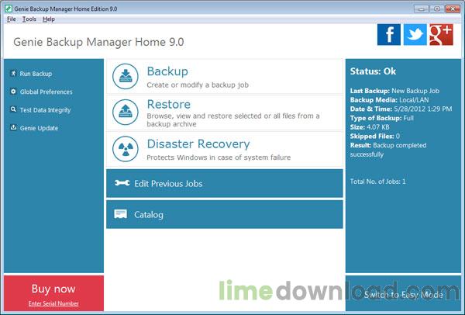Click 'Genie Backup Manager Home 9.0' header title
This screenshot has height=315, width=465.
[98, 42]
